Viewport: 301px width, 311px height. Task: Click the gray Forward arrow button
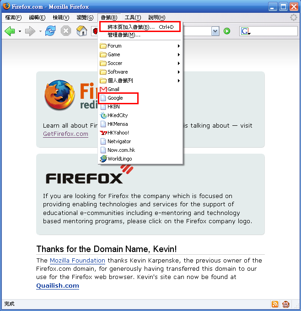pyautogui.click(x=30, y=31)
